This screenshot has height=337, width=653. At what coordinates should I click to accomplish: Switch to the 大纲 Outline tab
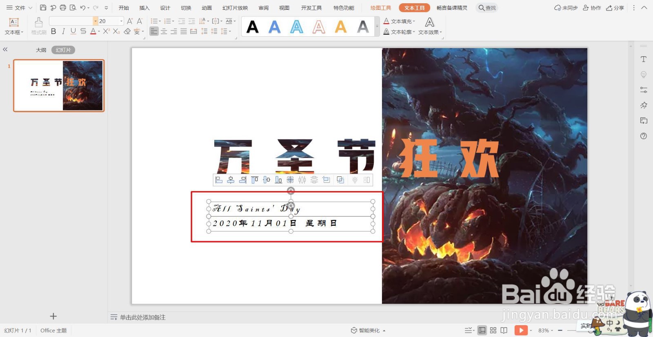[x=41, y=50]
